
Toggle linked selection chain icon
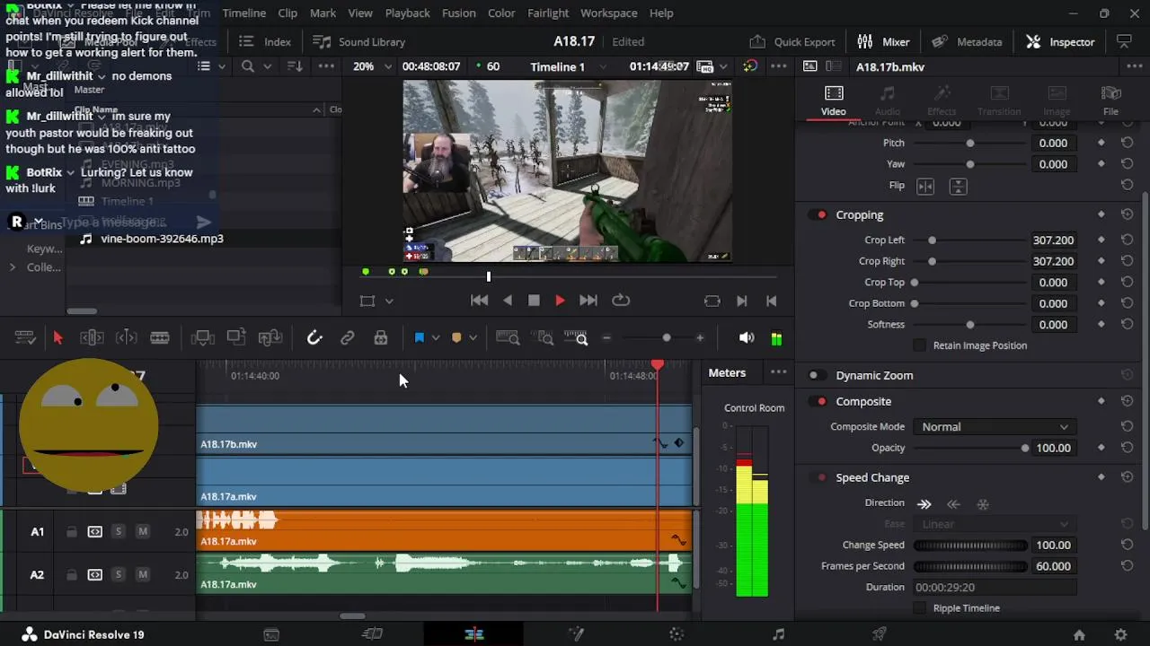tap(348, 338)
